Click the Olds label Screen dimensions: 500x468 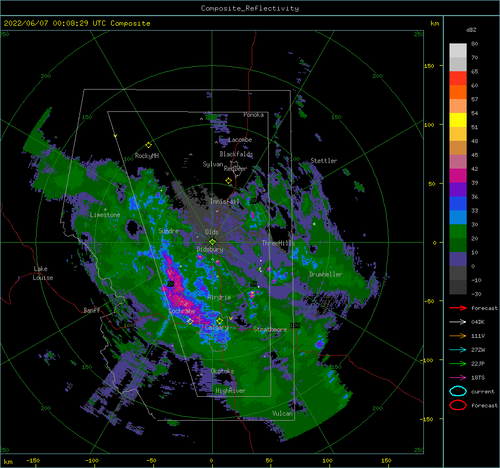(x=212, y=232)
